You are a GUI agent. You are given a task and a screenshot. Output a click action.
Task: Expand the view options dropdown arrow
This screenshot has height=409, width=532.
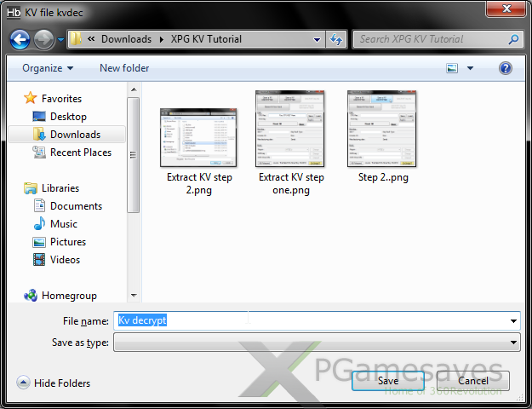pos(469,68)
